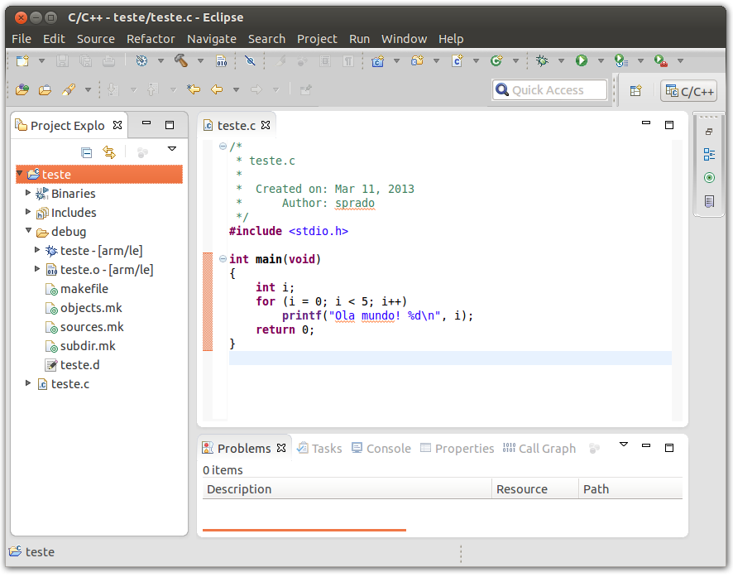This screenshot has width=733, height=577.
Task: Select the C/C++ perspective button
Action: 689,91
